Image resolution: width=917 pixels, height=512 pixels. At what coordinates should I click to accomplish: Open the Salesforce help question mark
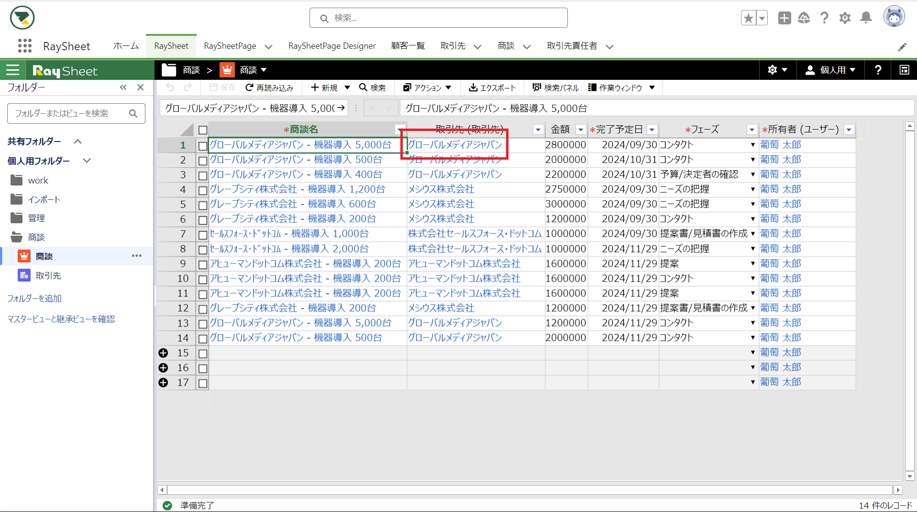click(x=824, y=18)
